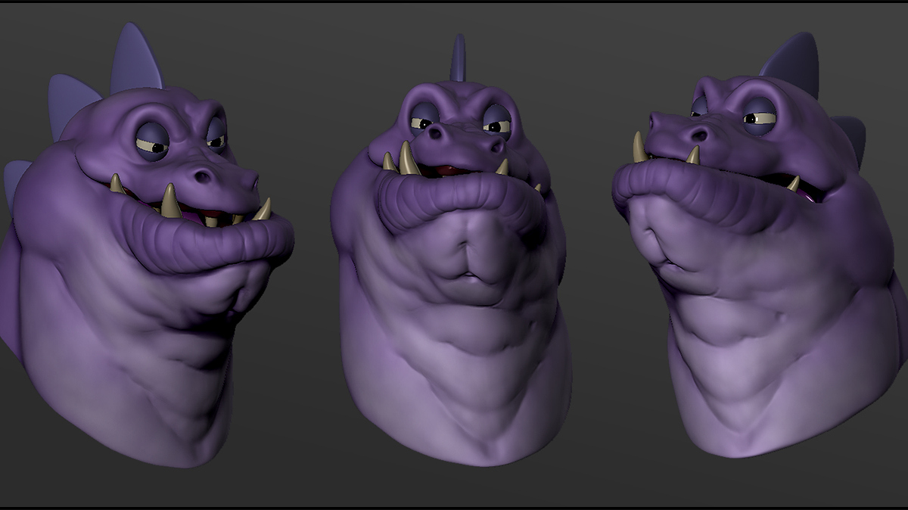Select the right-side dragon head facing left
This screenshot has width=908, height=510.
pyautogui.click(x=760, y=246)
